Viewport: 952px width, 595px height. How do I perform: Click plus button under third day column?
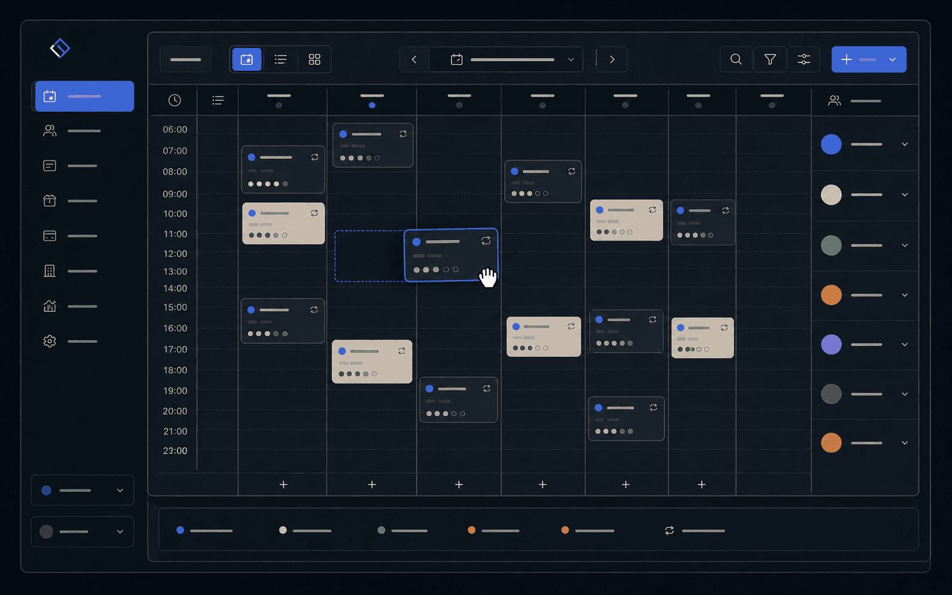click(459, 484)
